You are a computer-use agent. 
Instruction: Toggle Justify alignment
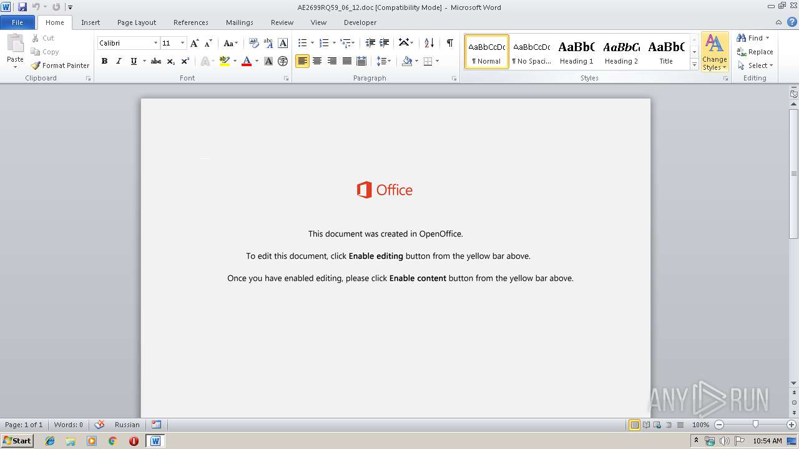tap(346, 61)
